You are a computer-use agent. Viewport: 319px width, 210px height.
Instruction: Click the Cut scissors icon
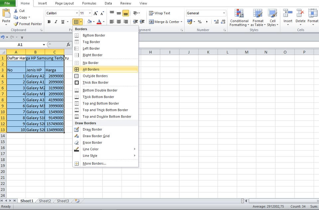point(16,11)
